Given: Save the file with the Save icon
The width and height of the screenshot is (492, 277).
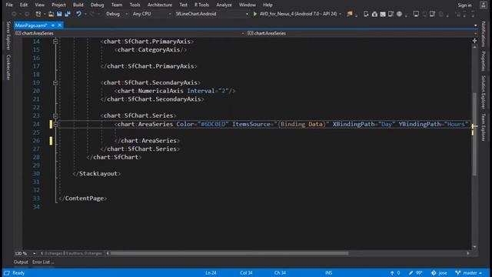Looking at the screenshot, I should coord(59,14).
